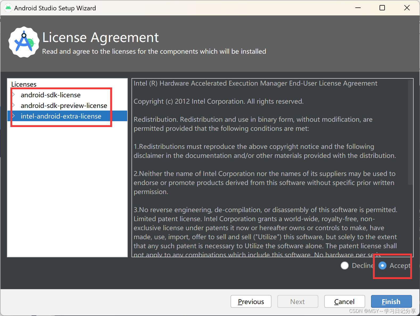The height and width of the screenshot is (316, 420).
Task: Click the Copyright 2012 Intel Corporation line
Action: pos(219,101)
